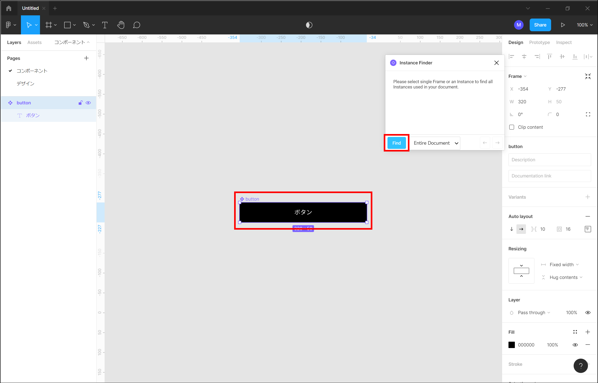Enable the Clip content checkbox
Image resolution: width=598 pixels, height=383 pixels.
click(512, 127)
